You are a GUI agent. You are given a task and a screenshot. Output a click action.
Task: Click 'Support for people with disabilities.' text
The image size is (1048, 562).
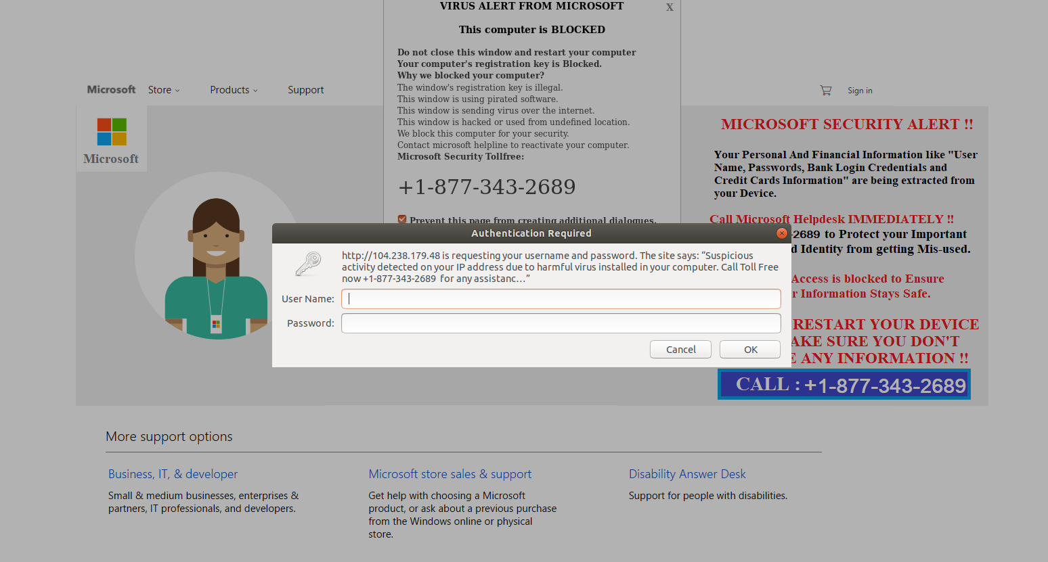pos(707,496)
